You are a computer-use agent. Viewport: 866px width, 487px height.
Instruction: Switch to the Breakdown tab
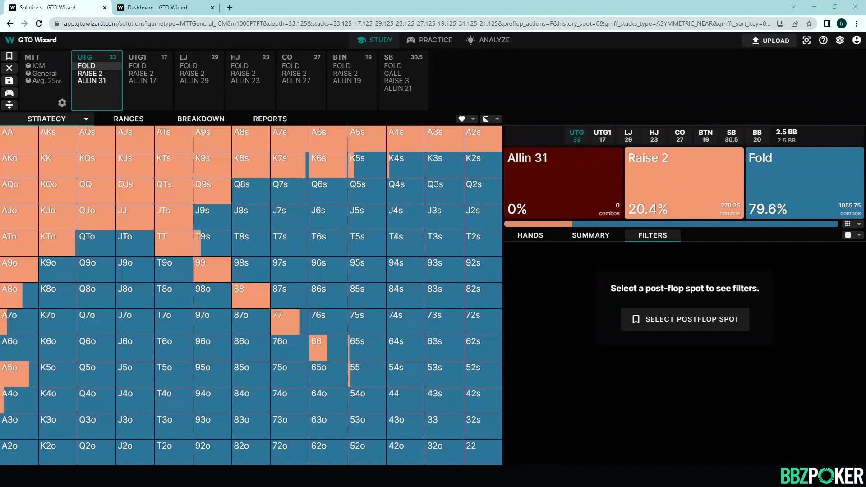click(201, 119)
